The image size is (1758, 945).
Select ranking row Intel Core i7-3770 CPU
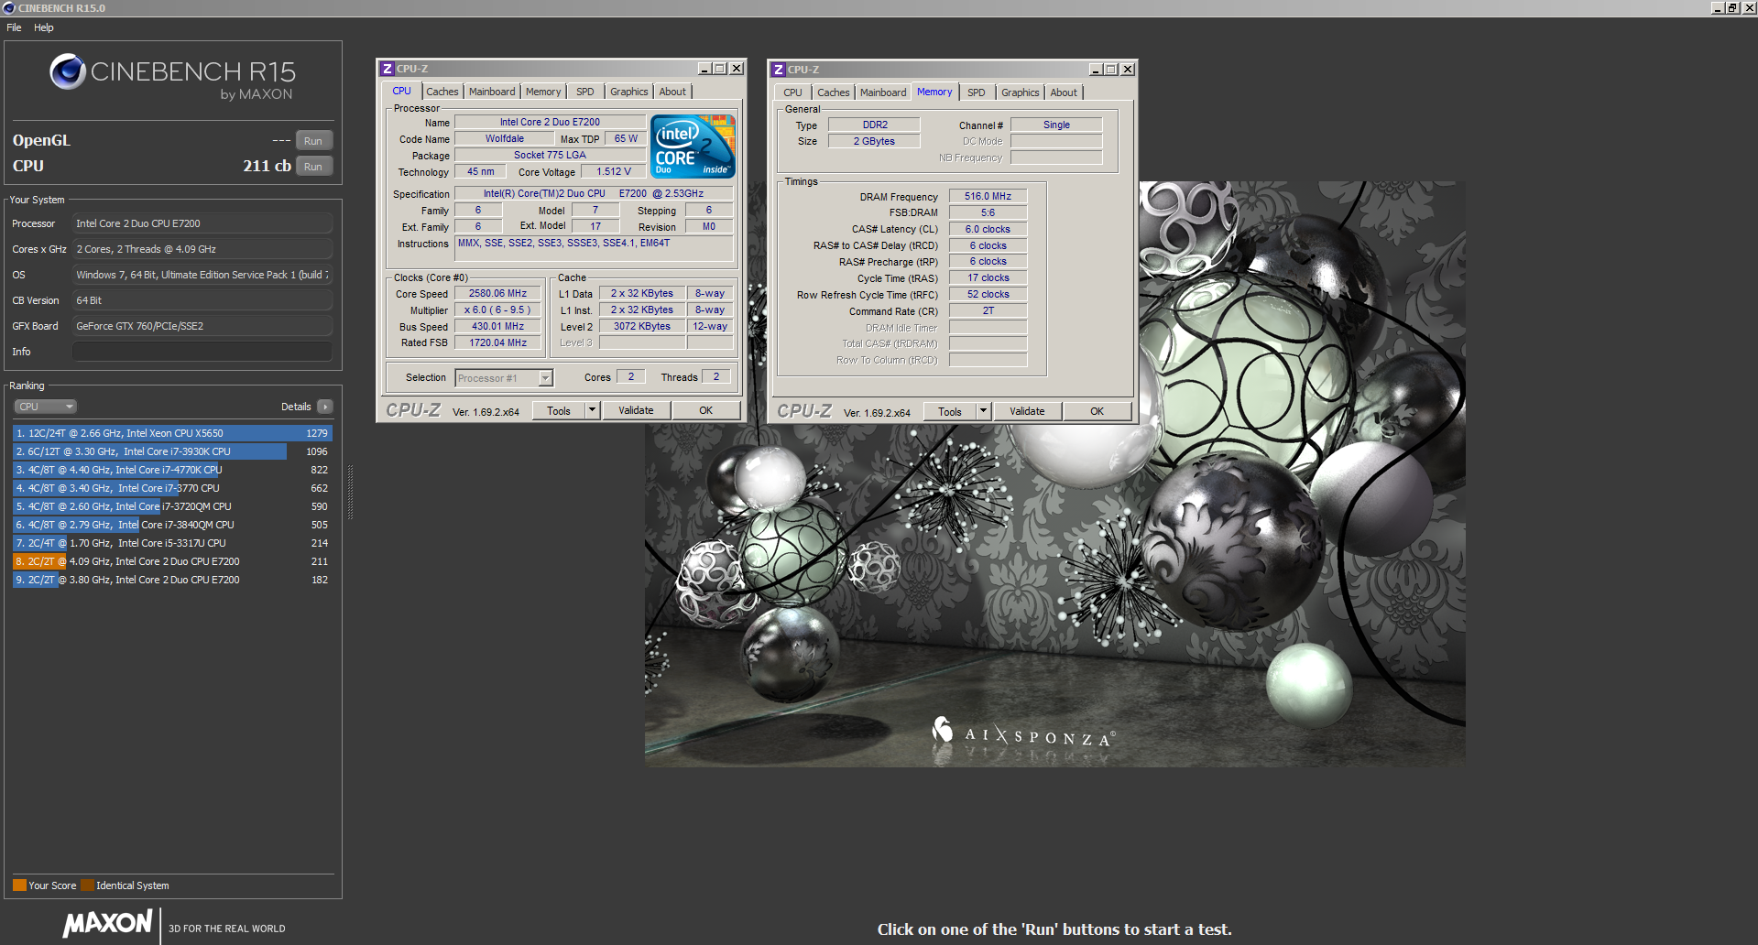[x=172, y=488]
